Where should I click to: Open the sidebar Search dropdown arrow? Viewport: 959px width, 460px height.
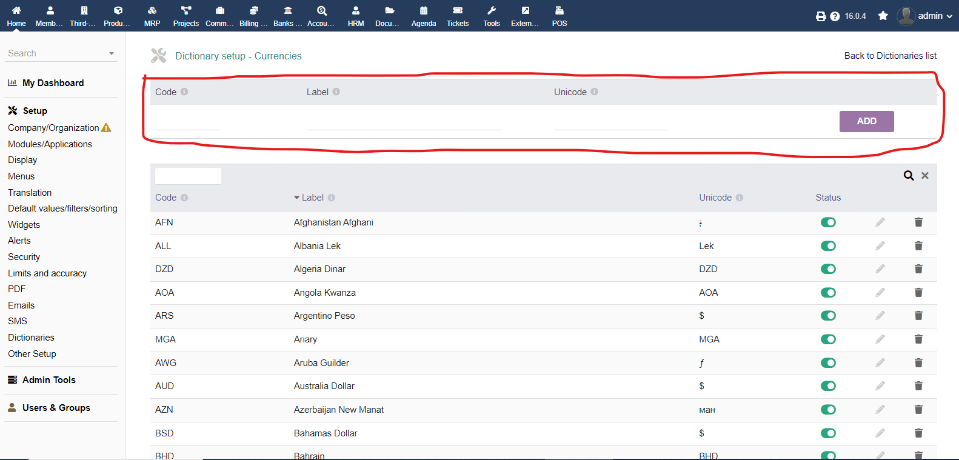point(112,53)
